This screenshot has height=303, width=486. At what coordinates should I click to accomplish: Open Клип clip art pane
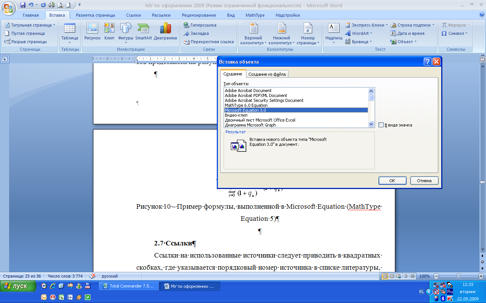click(x=109, y=31)
